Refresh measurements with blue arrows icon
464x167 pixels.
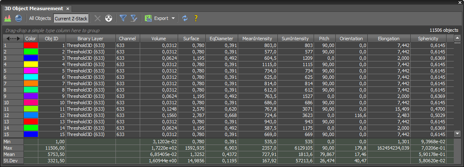click(185, 18)
